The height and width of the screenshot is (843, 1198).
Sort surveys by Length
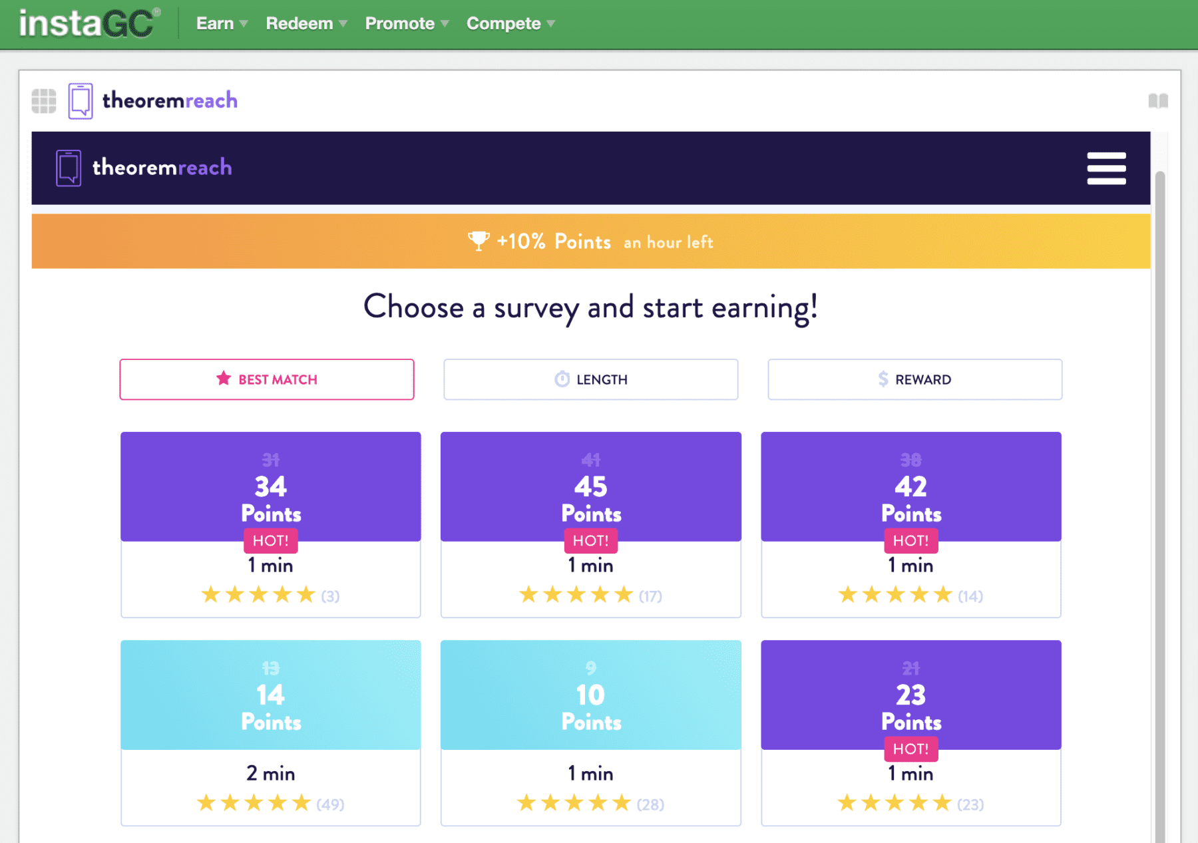pos(591,379)
